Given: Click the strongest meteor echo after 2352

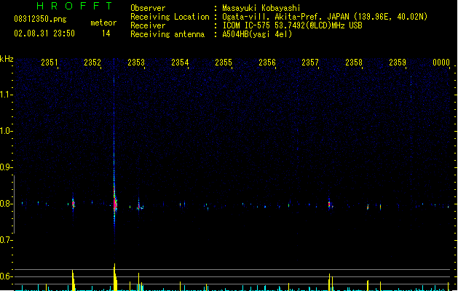Looking at the screenshot, I should pyautogui.click(x=115, y=203).
